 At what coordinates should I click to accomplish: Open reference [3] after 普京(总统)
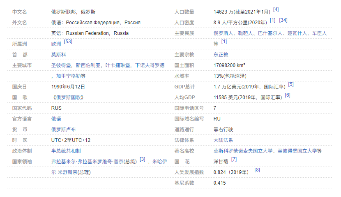[143, 159]
